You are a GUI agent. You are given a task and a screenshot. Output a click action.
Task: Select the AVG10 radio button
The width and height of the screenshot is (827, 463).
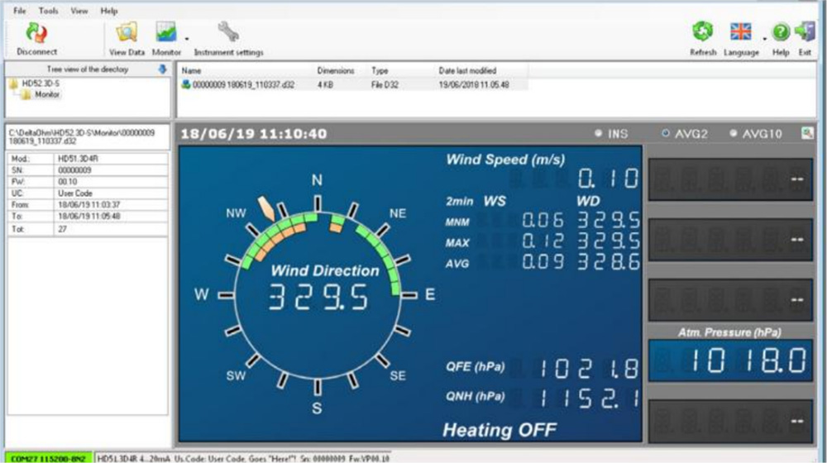733,133
